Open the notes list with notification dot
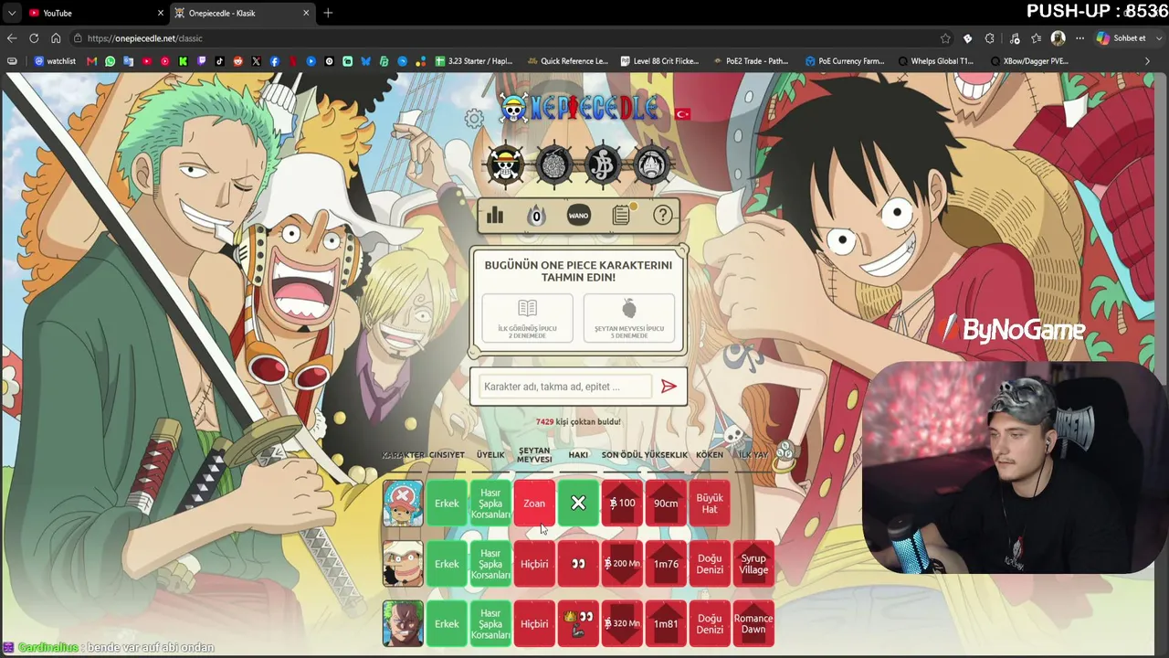The width and height of the screenshot is (1169, 658). 621,215
